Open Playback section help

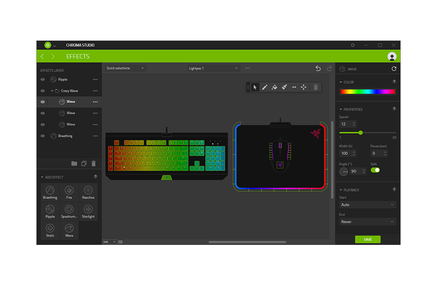tap(394, 189)
